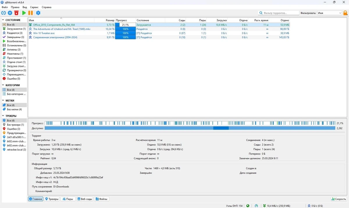Sort by the Имя column header
This screenshot has width=349, height=208.
tap(61, 20)
